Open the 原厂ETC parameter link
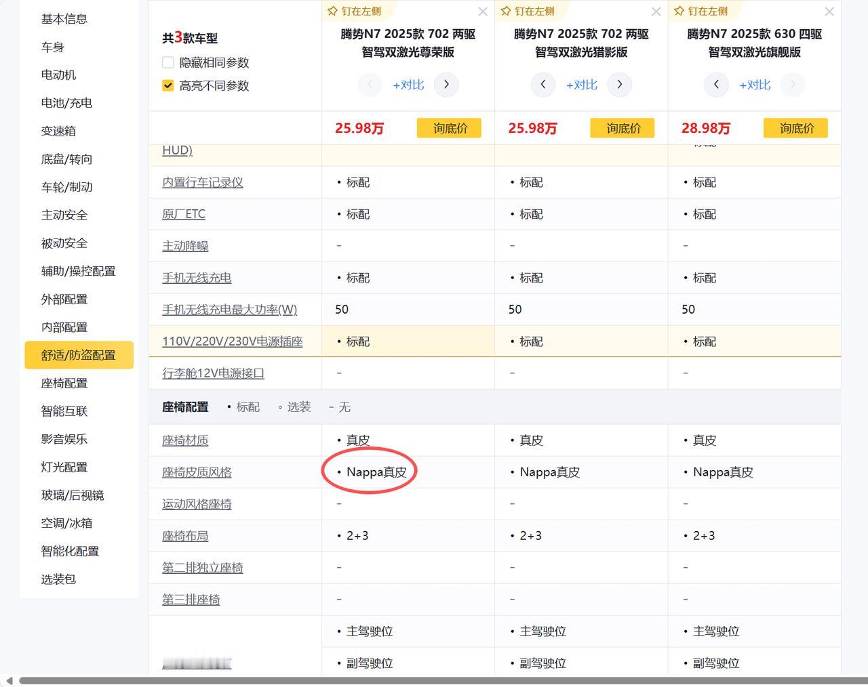 coord(184,214)
